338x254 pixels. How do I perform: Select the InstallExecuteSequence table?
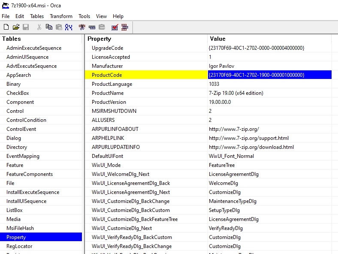pyautogui.click(x=33, y=192)
